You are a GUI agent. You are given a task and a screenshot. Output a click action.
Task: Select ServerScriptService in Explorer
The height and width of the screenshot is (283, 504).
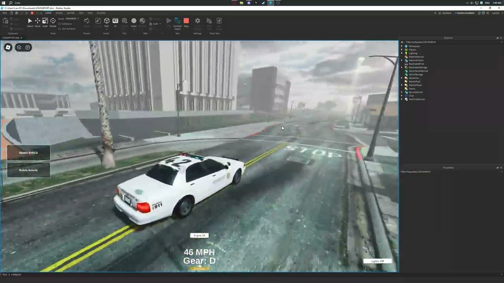tap(418, 71)
